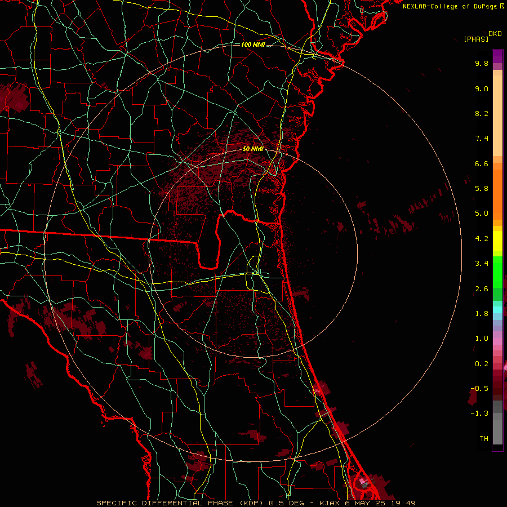Click the 5.0 scale value

pyautogui.click(x=482, y=214)
